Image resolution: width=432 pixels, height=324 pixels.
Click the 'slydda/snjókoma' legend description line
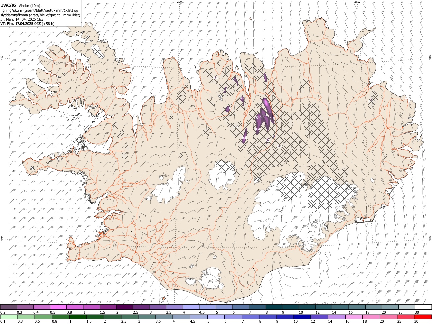40,15
